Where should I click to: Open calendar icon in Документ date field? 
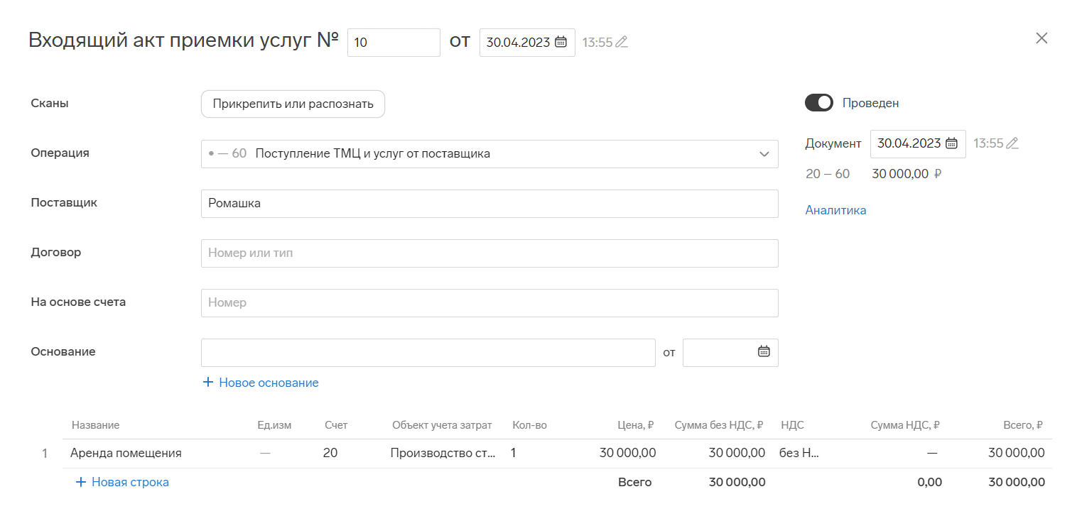(951, 143)
